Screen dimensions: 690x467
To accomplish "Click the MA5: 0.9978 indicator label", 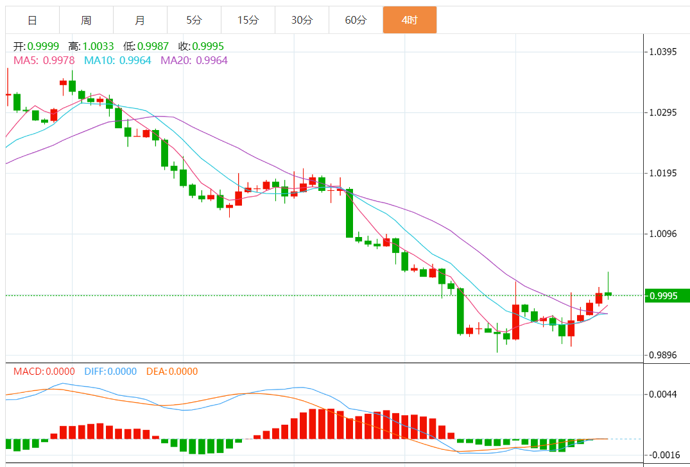I will point(44,61).
